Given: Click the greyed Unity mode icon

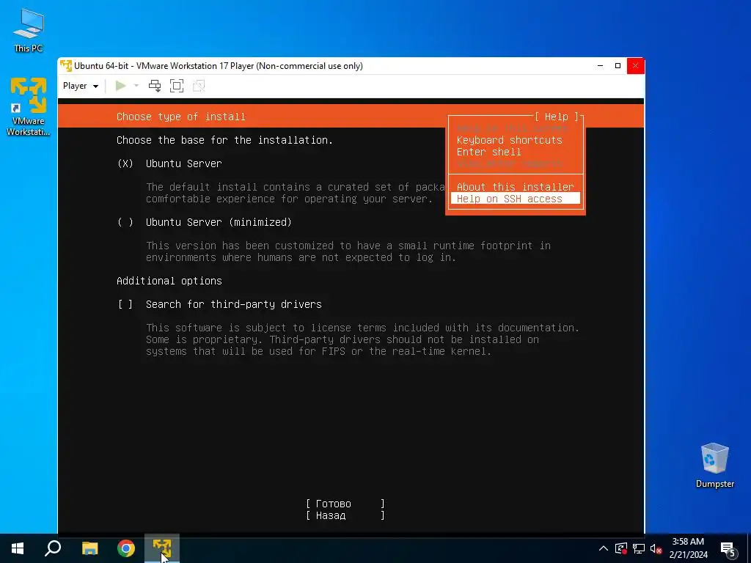Looking at the screenshot, I should tap(199, 86).
